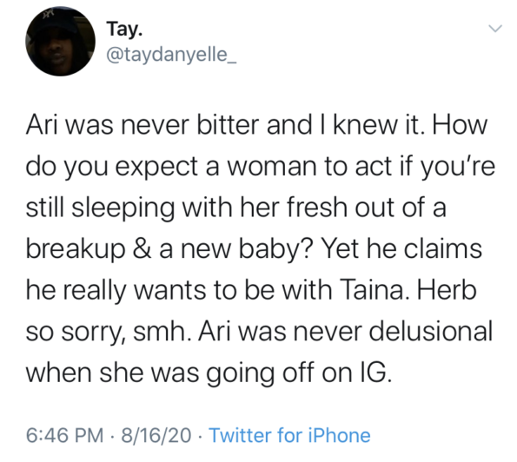Viewport: 517px width, 462px height.
Task: Click the word breakup in the tweet
Action: pos(76,250)
